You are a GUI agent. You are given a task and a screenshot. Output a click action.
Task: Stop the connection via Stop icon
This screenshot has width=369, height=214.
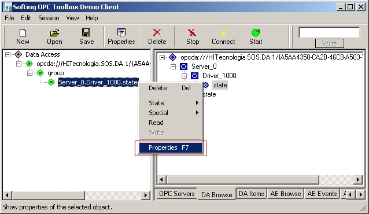pyautogui.click(x=192, y=33)
